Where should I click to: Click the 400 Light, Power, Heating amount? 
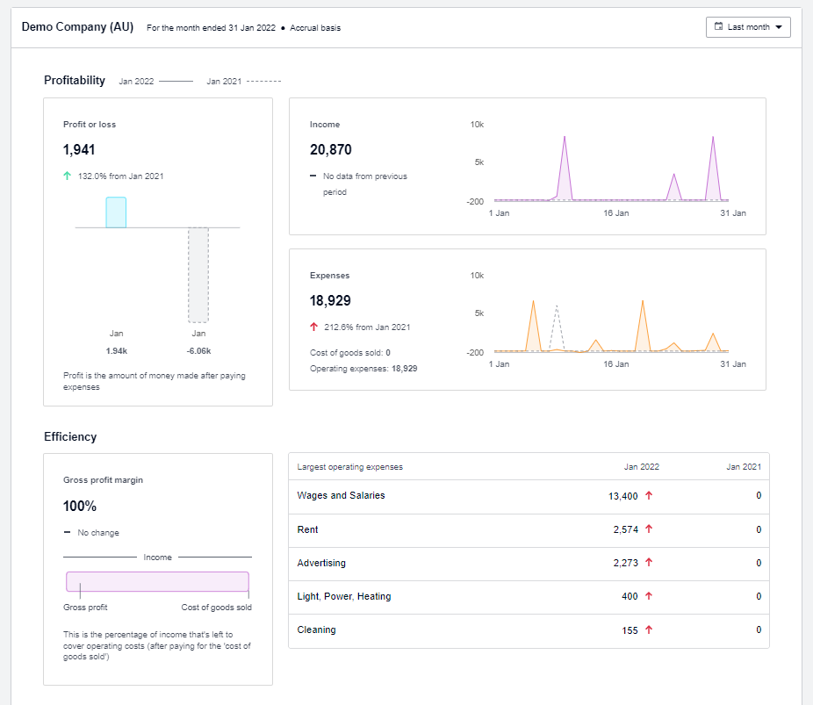[x=630, y=597]
